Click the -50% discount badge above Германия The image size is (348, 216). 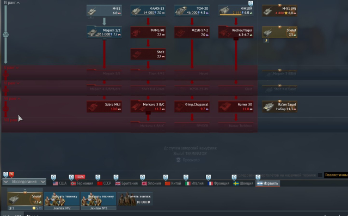point(80,177)
